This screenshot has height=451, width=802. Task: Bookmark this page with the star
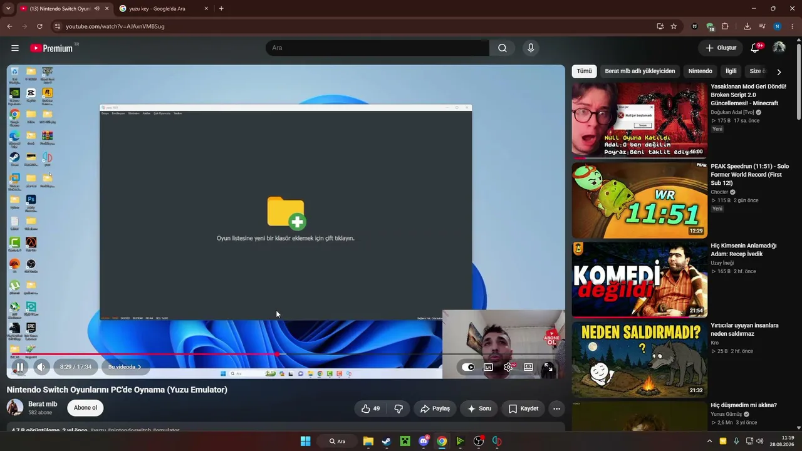point(674,26)
